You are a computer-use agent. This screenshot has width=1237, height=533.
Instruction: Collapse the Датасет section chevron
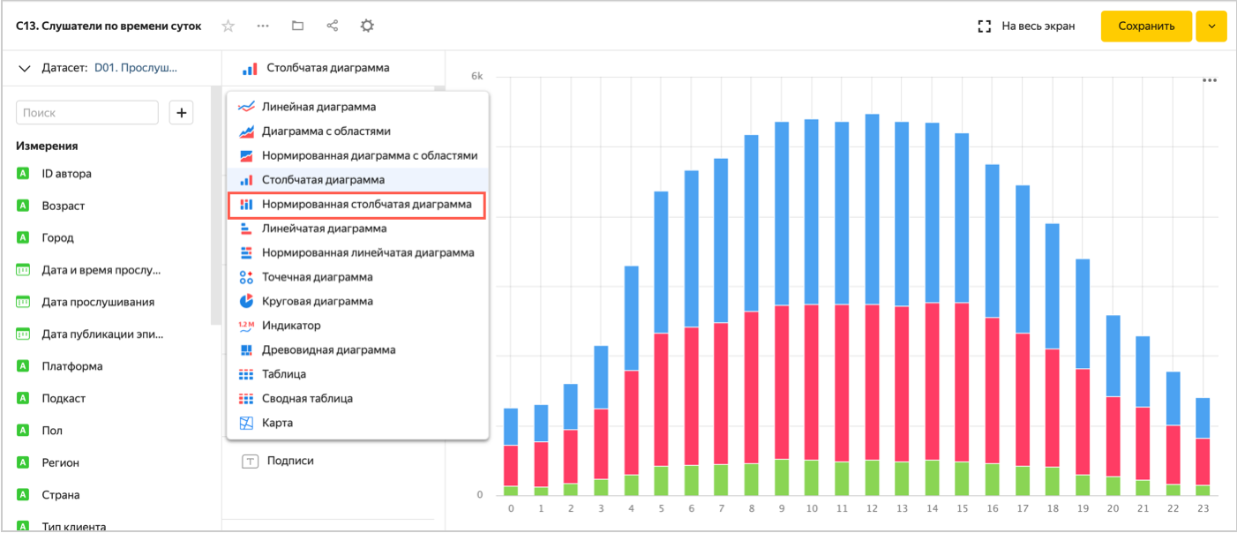click(x=25, y=68)
